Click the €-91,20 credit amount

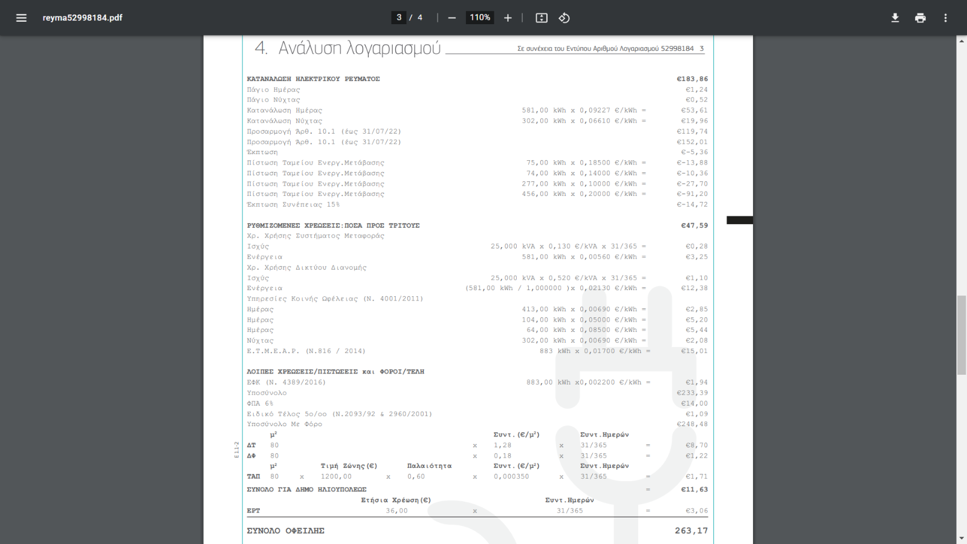tap(692, 194)
